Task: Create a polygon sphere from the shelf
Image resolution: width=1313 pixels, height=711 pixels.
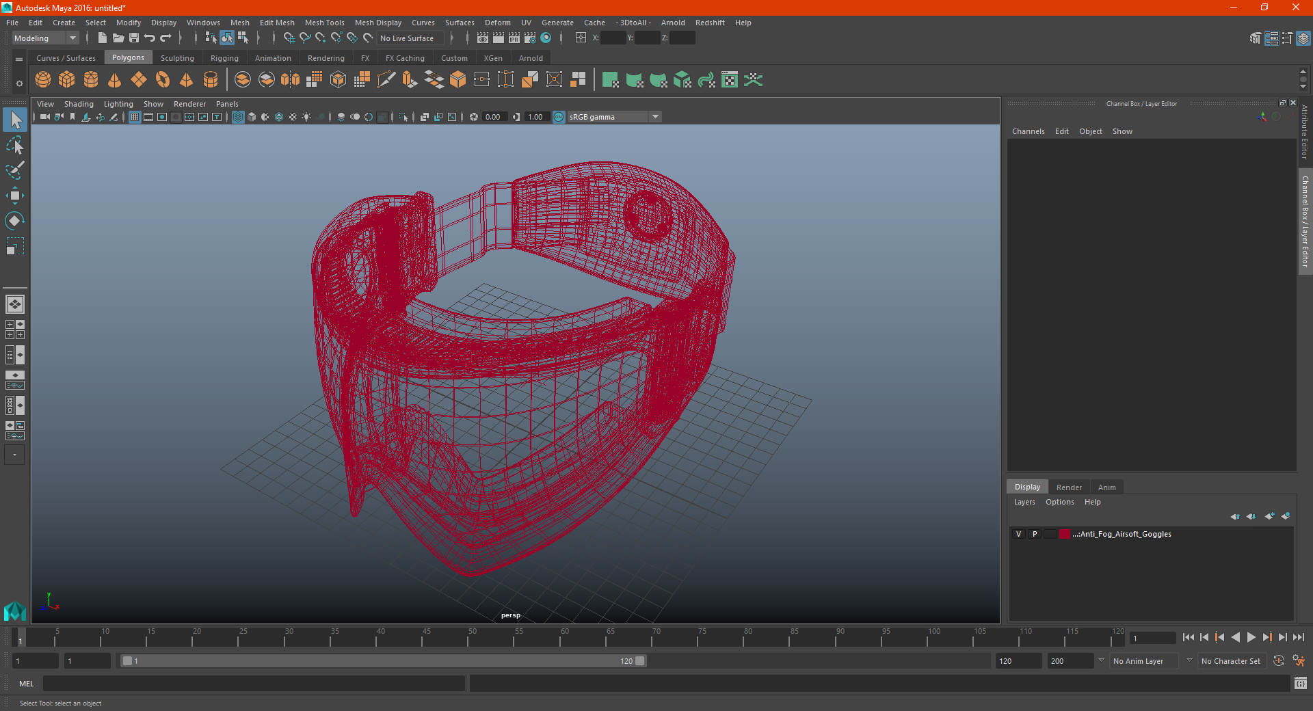Action: [43, 80]
